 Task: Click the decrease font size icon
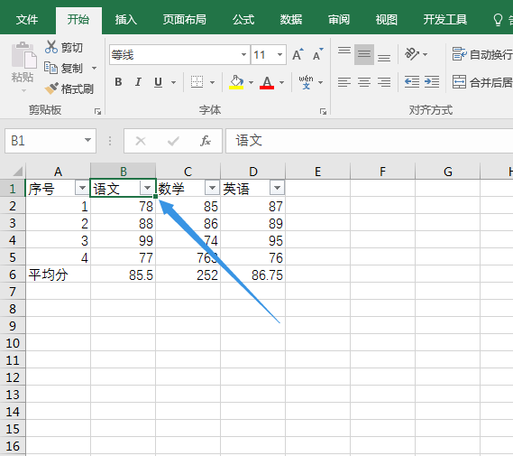[x=317, y=54]
